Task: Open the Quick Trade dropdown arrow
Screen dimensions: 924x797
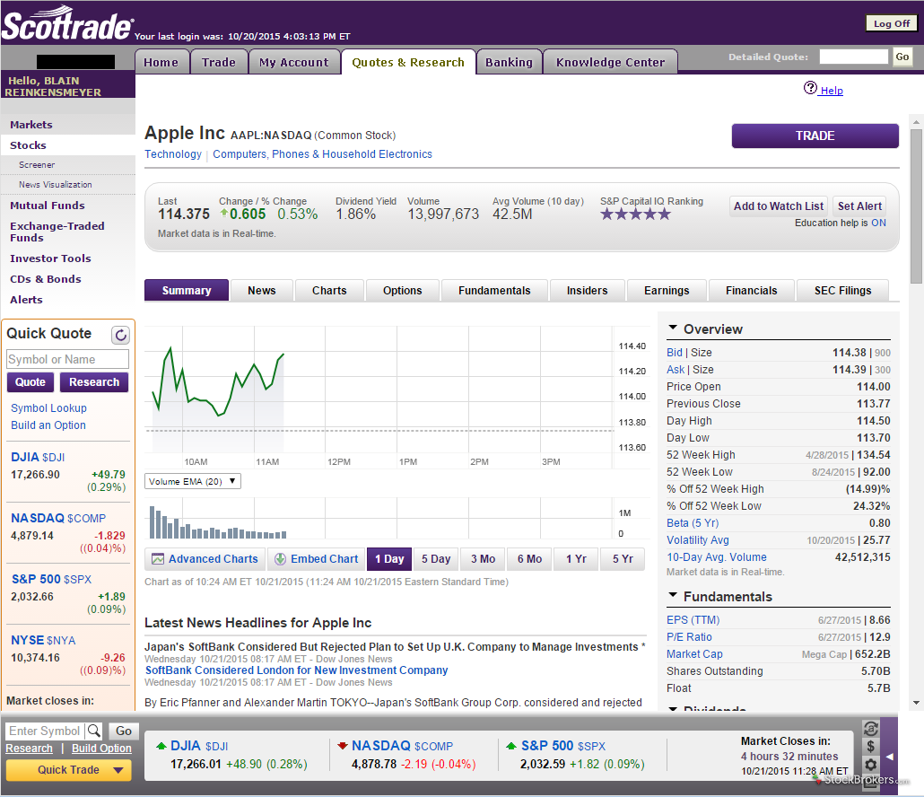Action: point(118,770)
